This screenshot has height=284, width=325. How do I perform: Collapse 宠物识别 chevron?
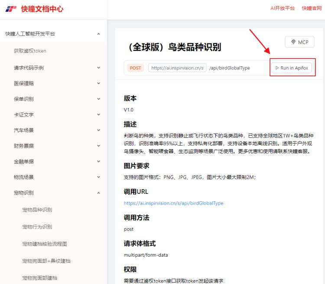point(99,193)
